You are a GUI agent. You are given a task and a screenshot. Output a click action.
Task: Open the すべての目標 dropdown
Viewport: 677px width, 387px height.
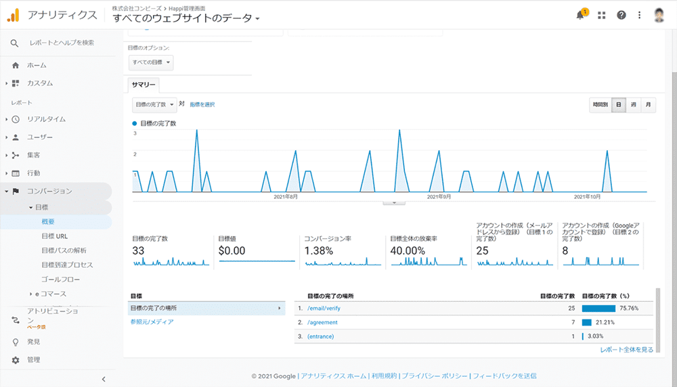151,63
